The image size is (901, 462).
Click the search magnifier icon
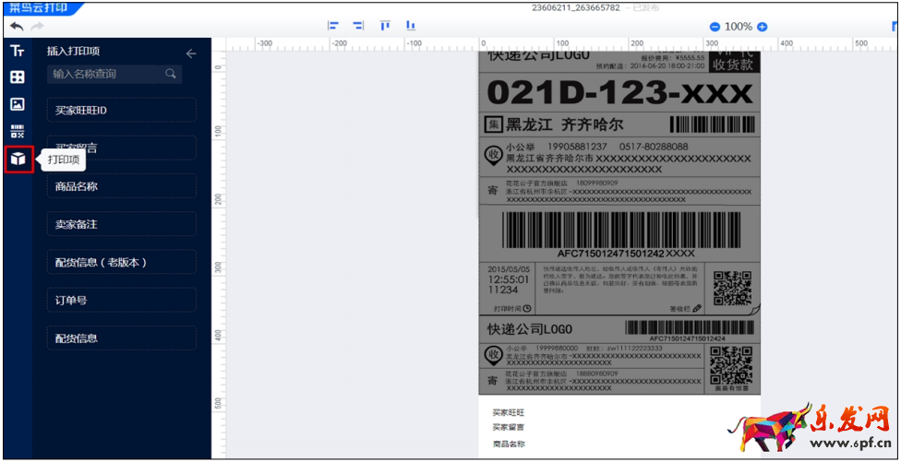171,74
